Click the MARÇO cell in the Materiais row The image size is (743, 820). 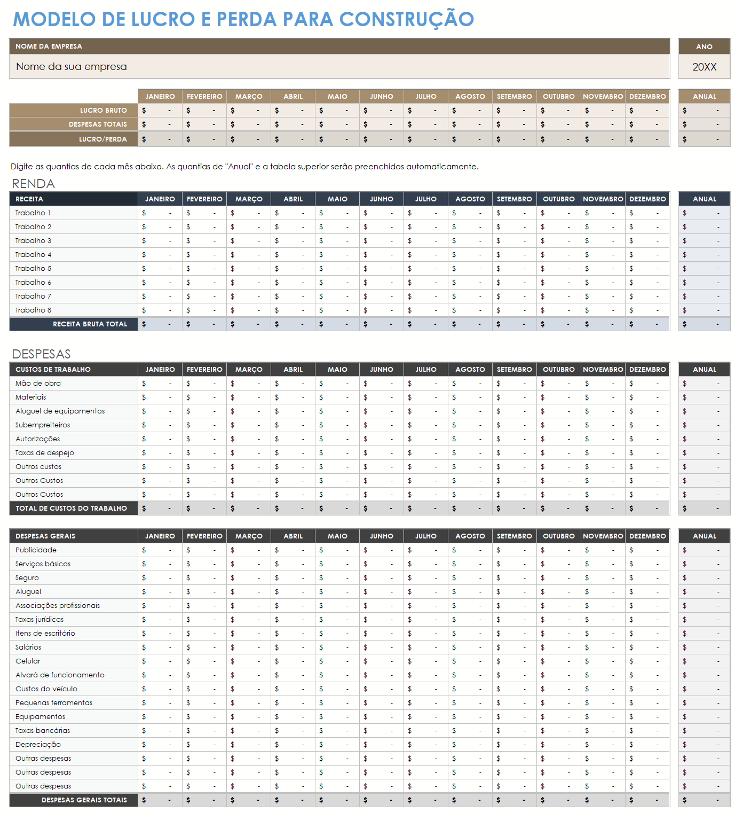coord(249,397)
